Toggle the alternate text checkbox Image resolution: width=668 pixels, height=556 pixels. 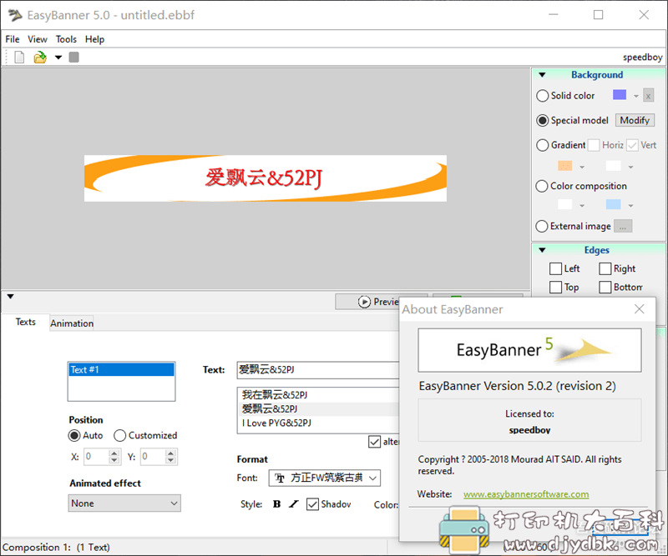374,442
